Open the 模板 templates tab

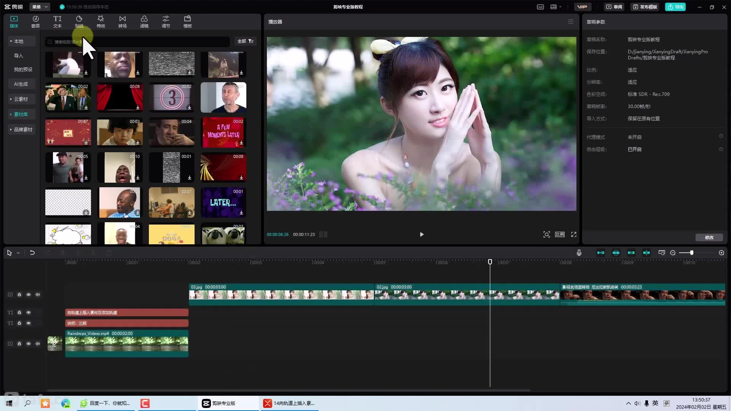188,22
